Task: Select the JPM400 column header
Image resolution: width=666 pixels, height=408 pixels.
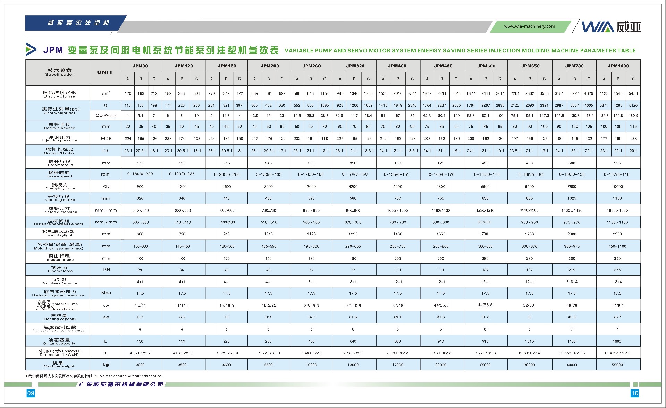Action: click(397, 66)
